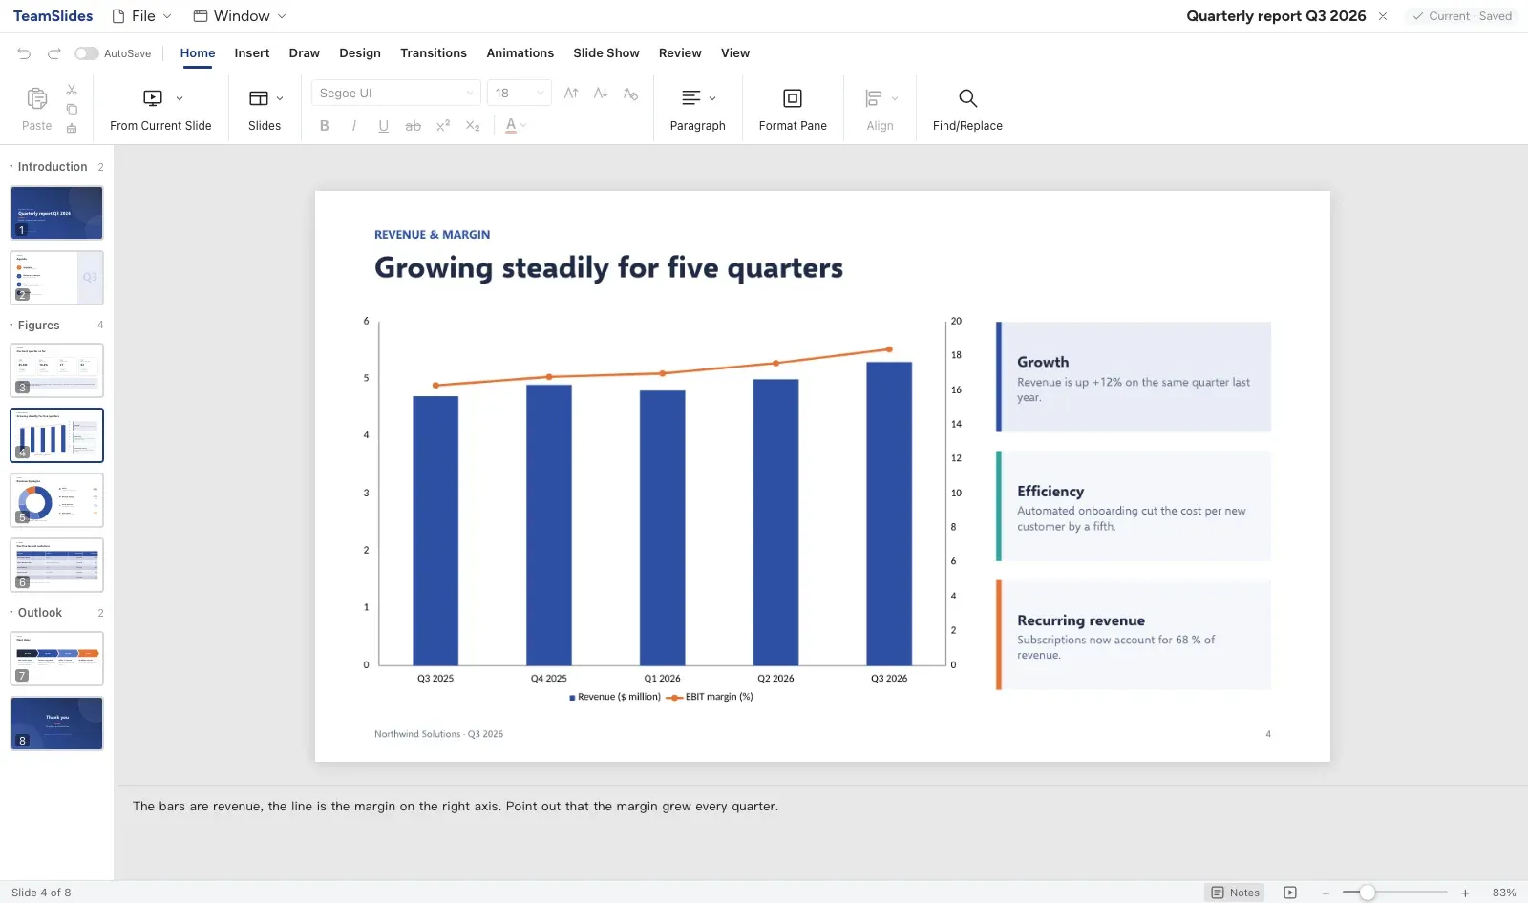The height and width of the screenshot is (903, 1528).
Task: Toggle Bold formatting
Action: pyautogui.click(x=325, y=126)
